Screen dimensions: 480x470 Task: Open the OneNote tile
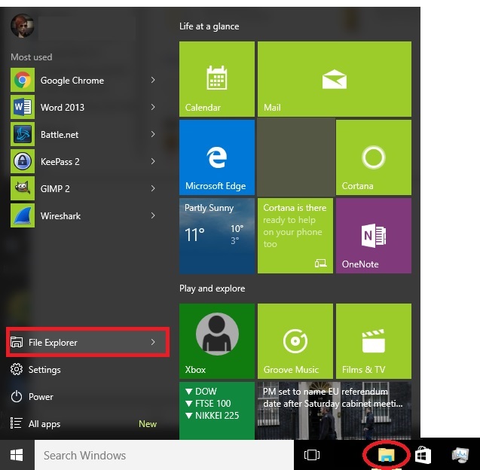tap(374, 236)
